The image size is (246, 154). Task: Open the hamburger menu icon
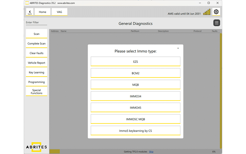pos(216,23)
